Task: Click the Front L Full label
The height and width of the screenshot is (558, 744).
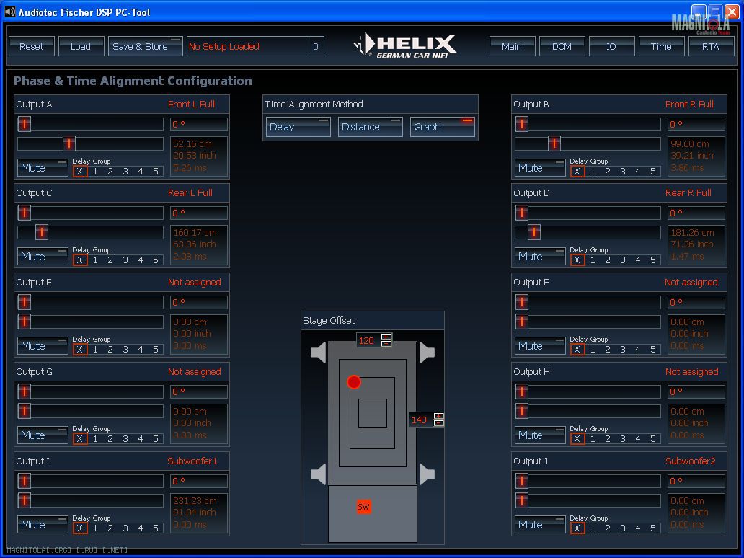Action: (191, 104)
